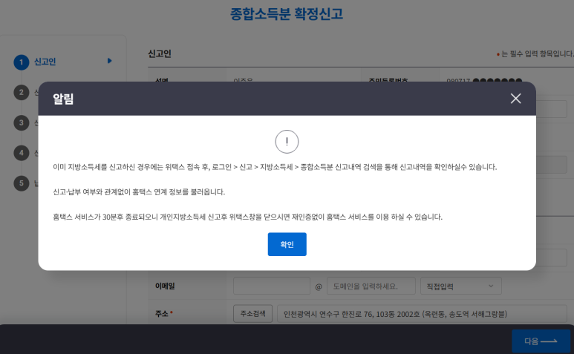This screenshot has width=574, height=354.
Task: Select step 1 신고인 in the sidebar
Action: pyautogui.click(x=45, y=62)
